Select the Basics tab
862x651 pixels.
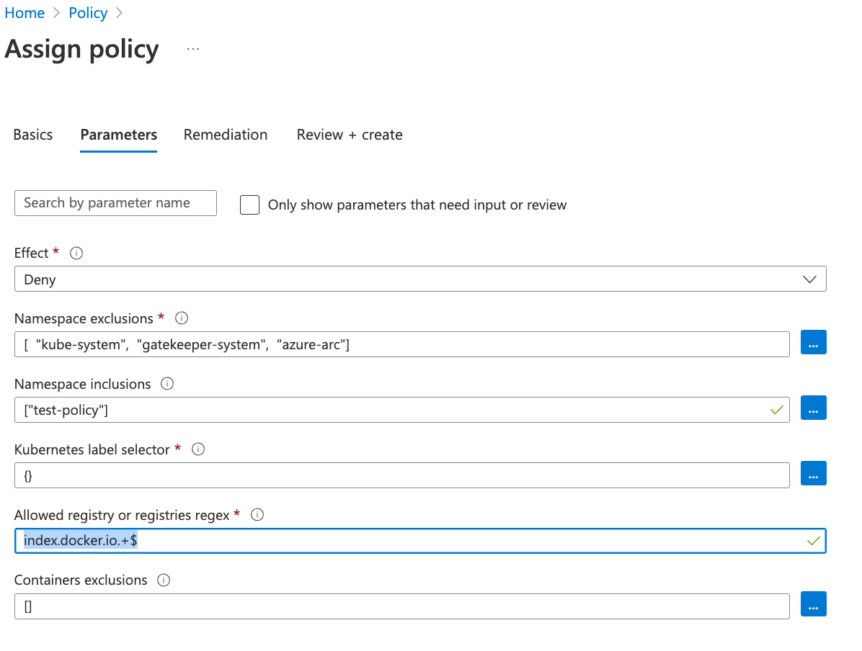[x=32, y=135]
